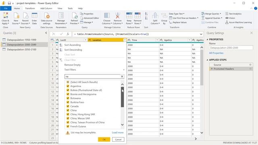The height and width of the screenshot is (145, 258).
Task: Click the data grid vertical scrollbar thumb
Action: point(202,67)
